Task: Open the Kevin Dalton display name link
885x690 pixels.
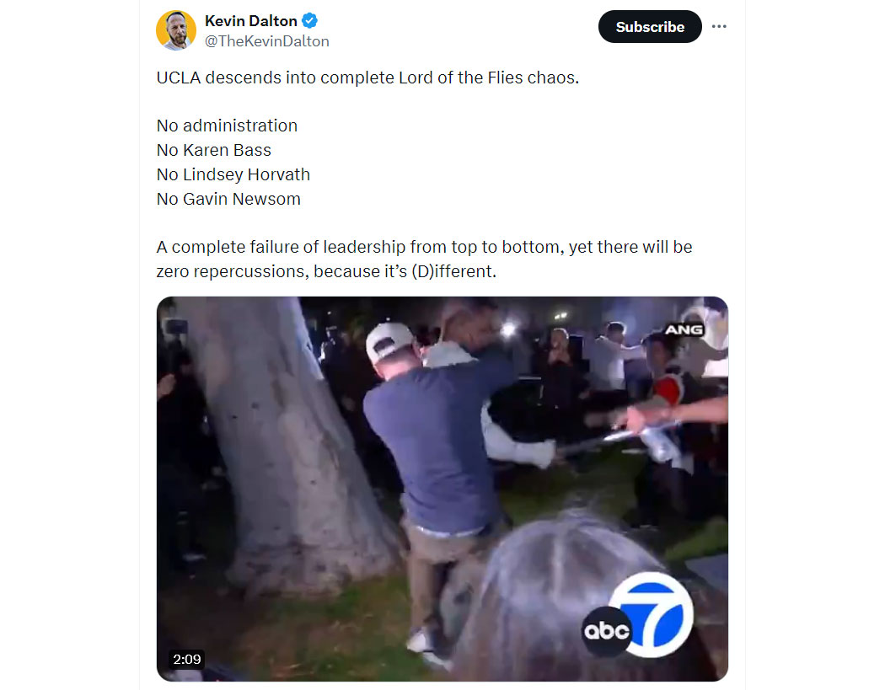Action: pos(250,21)
